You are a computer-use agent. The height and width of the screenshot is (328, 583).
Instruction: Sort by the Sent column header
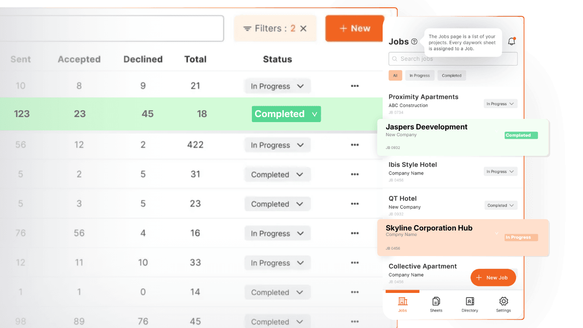pos(20,59)
